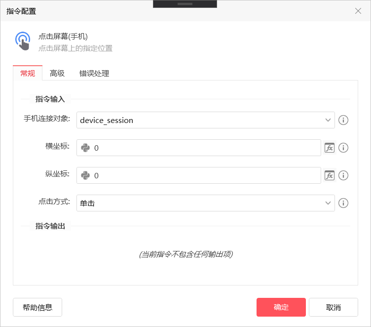Image resolution: width=371 pixels, height=327 pixels.
Task: Toggle Python mode icon in 横坐标 field
Action: tap(85, 148)
